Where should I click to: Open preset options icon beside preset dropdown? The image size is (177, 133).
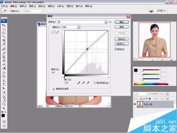110,22
